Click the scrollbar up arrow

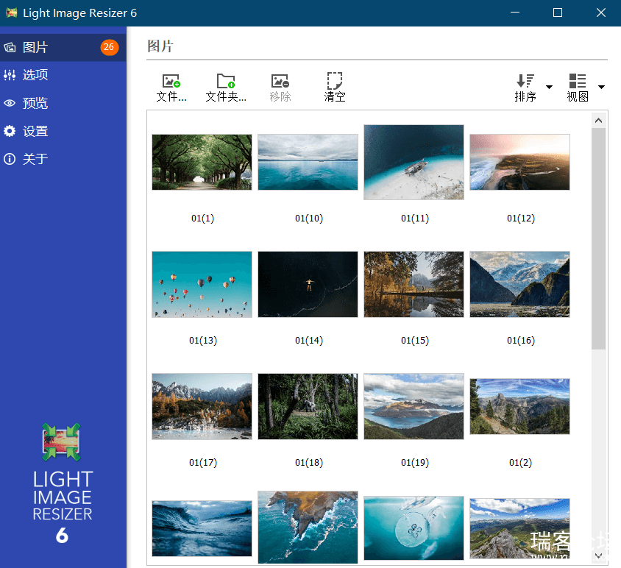tap(598, 120)
